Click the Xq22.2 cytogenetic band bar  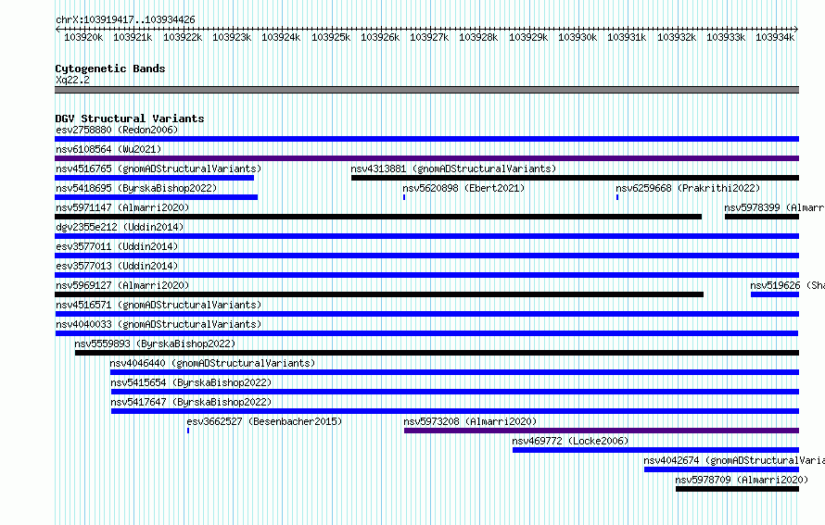(426, 90)
